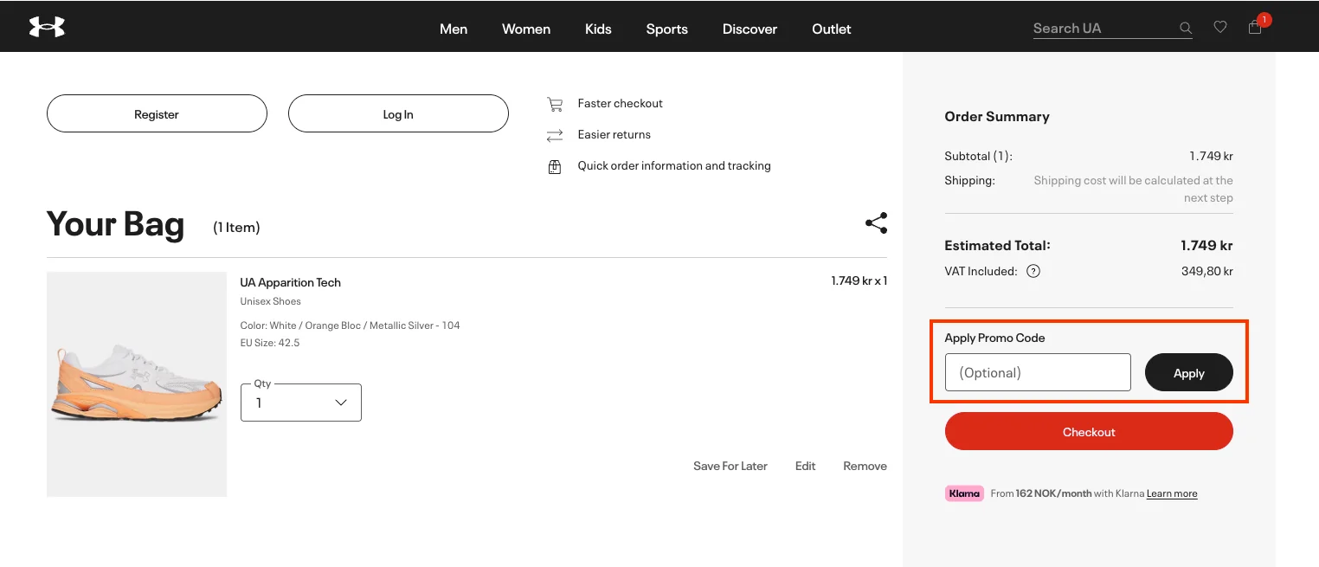This screenshot has width=1319, height=567.
Task: Click the Order Summary heading
Action: 997,117
